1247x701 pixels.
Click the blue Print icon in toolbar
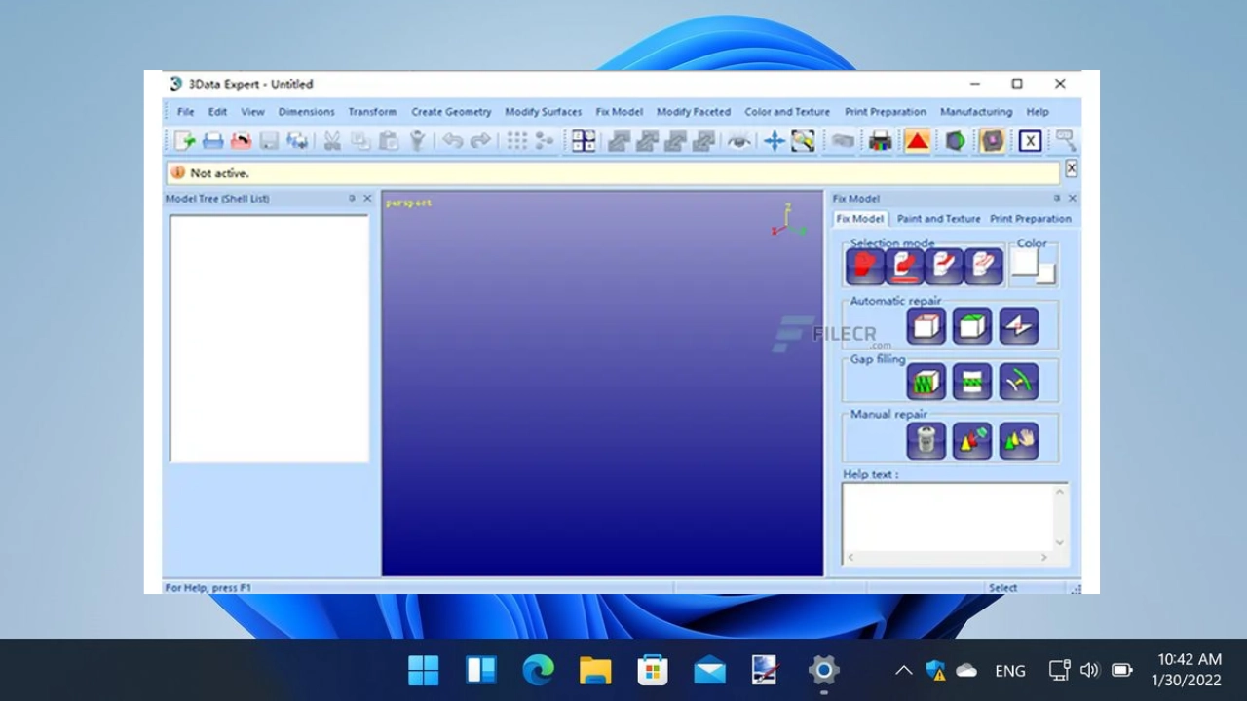(212, 141)
